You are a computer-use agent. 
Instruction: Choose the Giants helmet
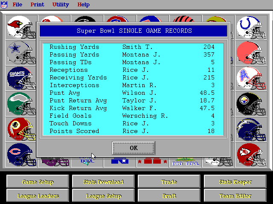[21, 78]
